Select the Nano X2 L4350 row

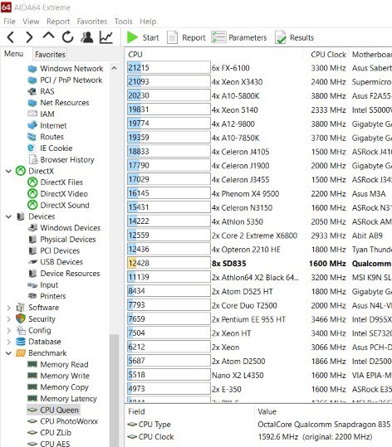coord(259,375)
